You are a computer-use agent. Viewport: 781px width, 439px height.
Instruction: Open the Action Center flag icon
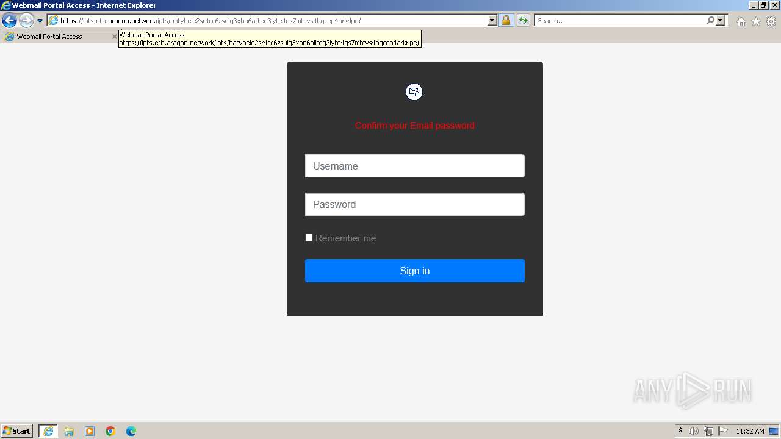click(x=723, y=431)
